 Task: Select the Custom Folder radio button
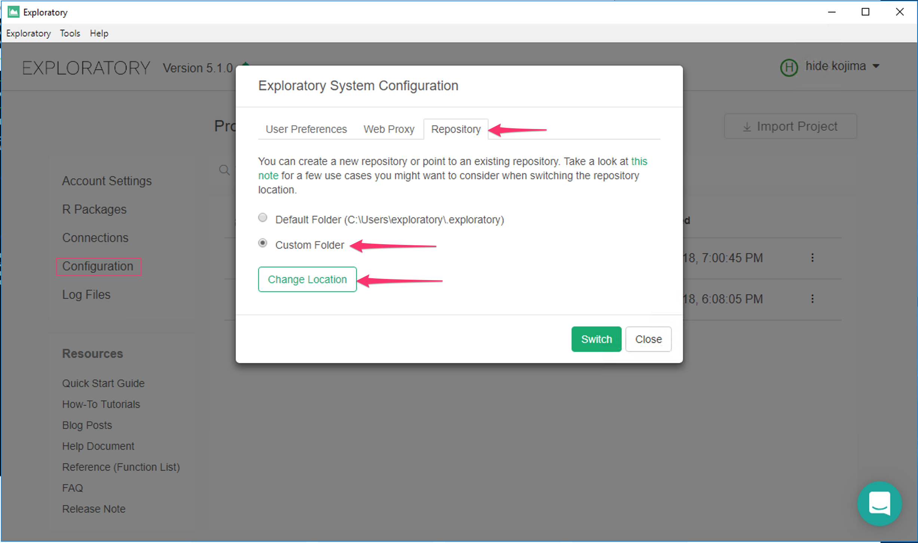263,243
